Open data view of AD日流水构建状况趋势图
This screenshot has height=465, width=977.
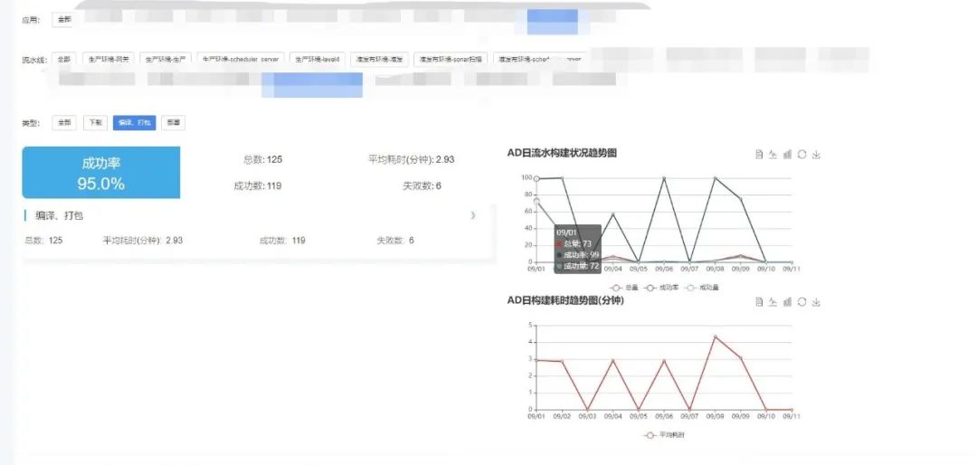[x=759, y=154]
